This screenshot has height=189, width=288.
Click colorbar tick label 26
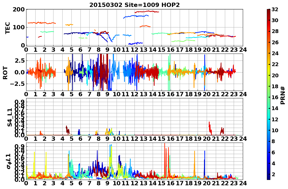coord(275,42)
